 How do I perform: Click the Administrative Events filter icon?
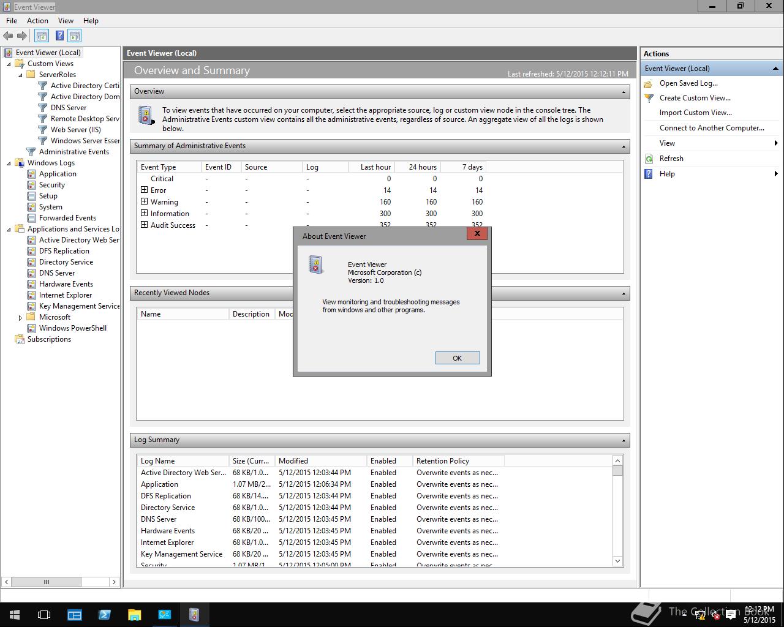[x=31, y=152]
